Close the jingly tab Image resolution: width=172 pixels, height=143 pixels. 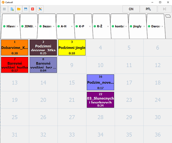click(x=144, y=26)
